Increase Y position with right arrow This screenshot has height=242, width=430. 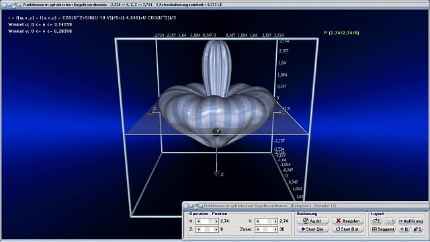[x=275, y=221]
